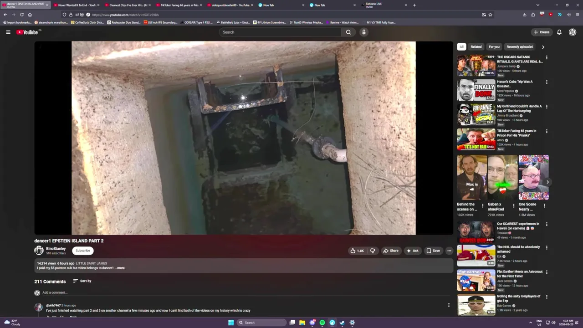Open Spotify from the taskbar
Screen dimensions: 583x328
click(322, 323)
